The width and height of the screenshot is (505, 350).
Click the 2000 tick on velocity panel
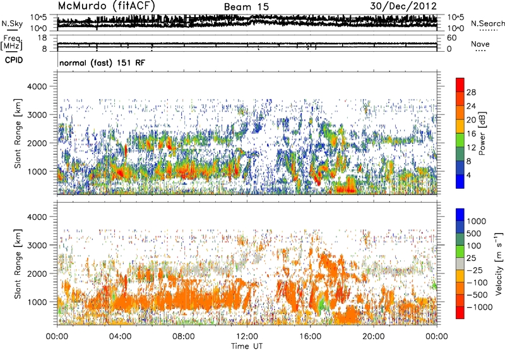pos(39,274)
